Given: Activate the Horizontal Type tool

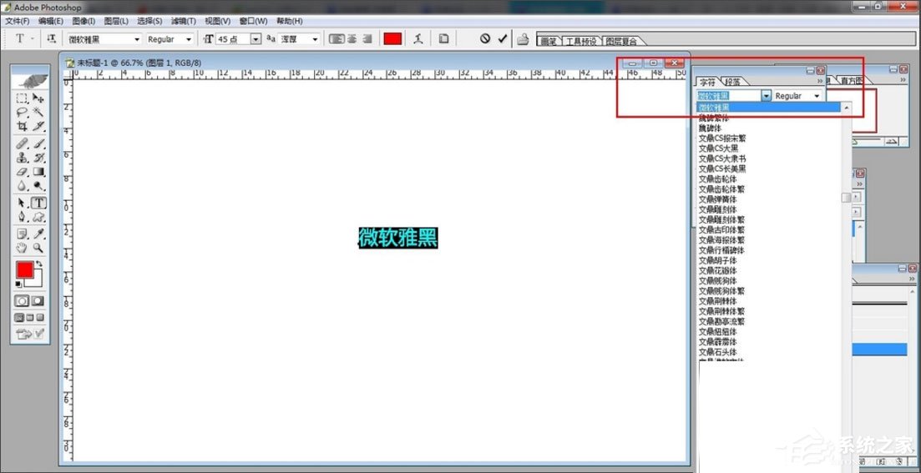Looking at the screenshot, I should 38,203.
